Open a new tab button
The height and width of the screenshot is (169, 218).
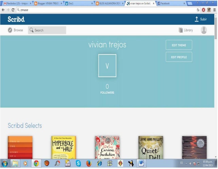tap(190, 3)
